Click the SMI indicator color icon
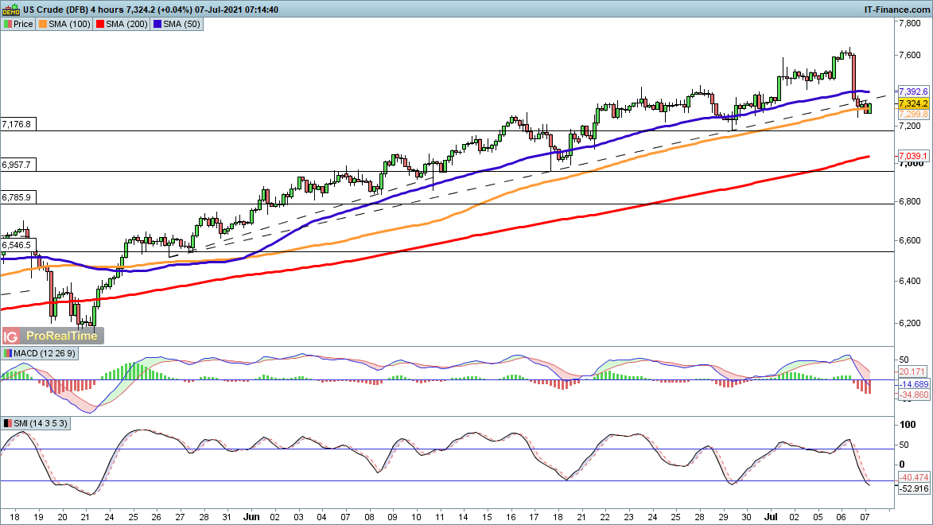This screenshot has height=525, width=933. pyautogui.click(x=8, y=423)
